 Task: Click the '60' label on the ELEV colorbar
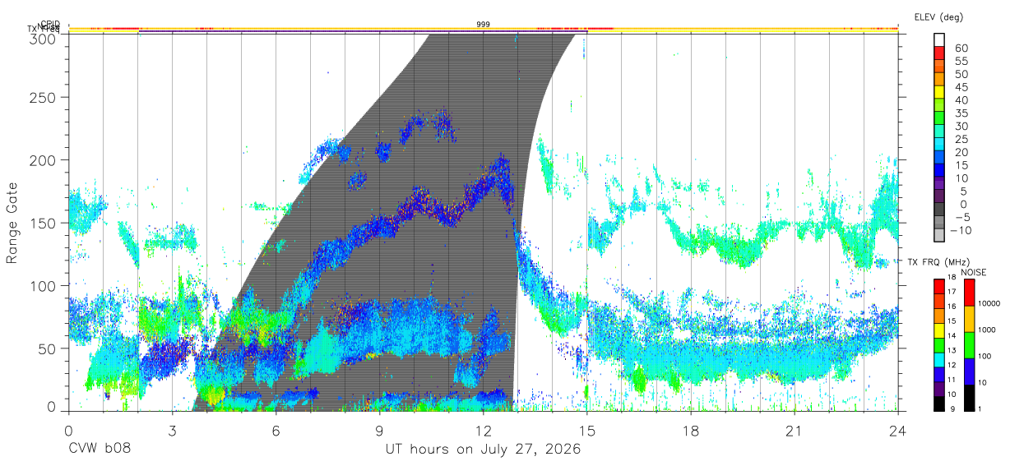pyautogui.click(x=961, y=48)
